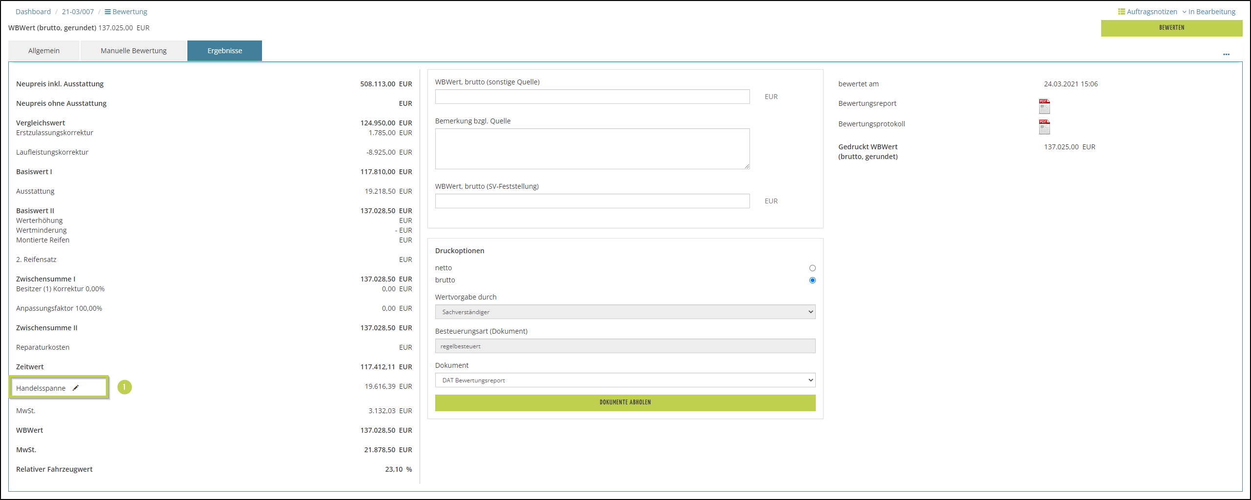Expand the Wertvorgabe durch dropdown
Image resolution: width=1251 pixels, height=500 pixels.
tap(625, 312)
